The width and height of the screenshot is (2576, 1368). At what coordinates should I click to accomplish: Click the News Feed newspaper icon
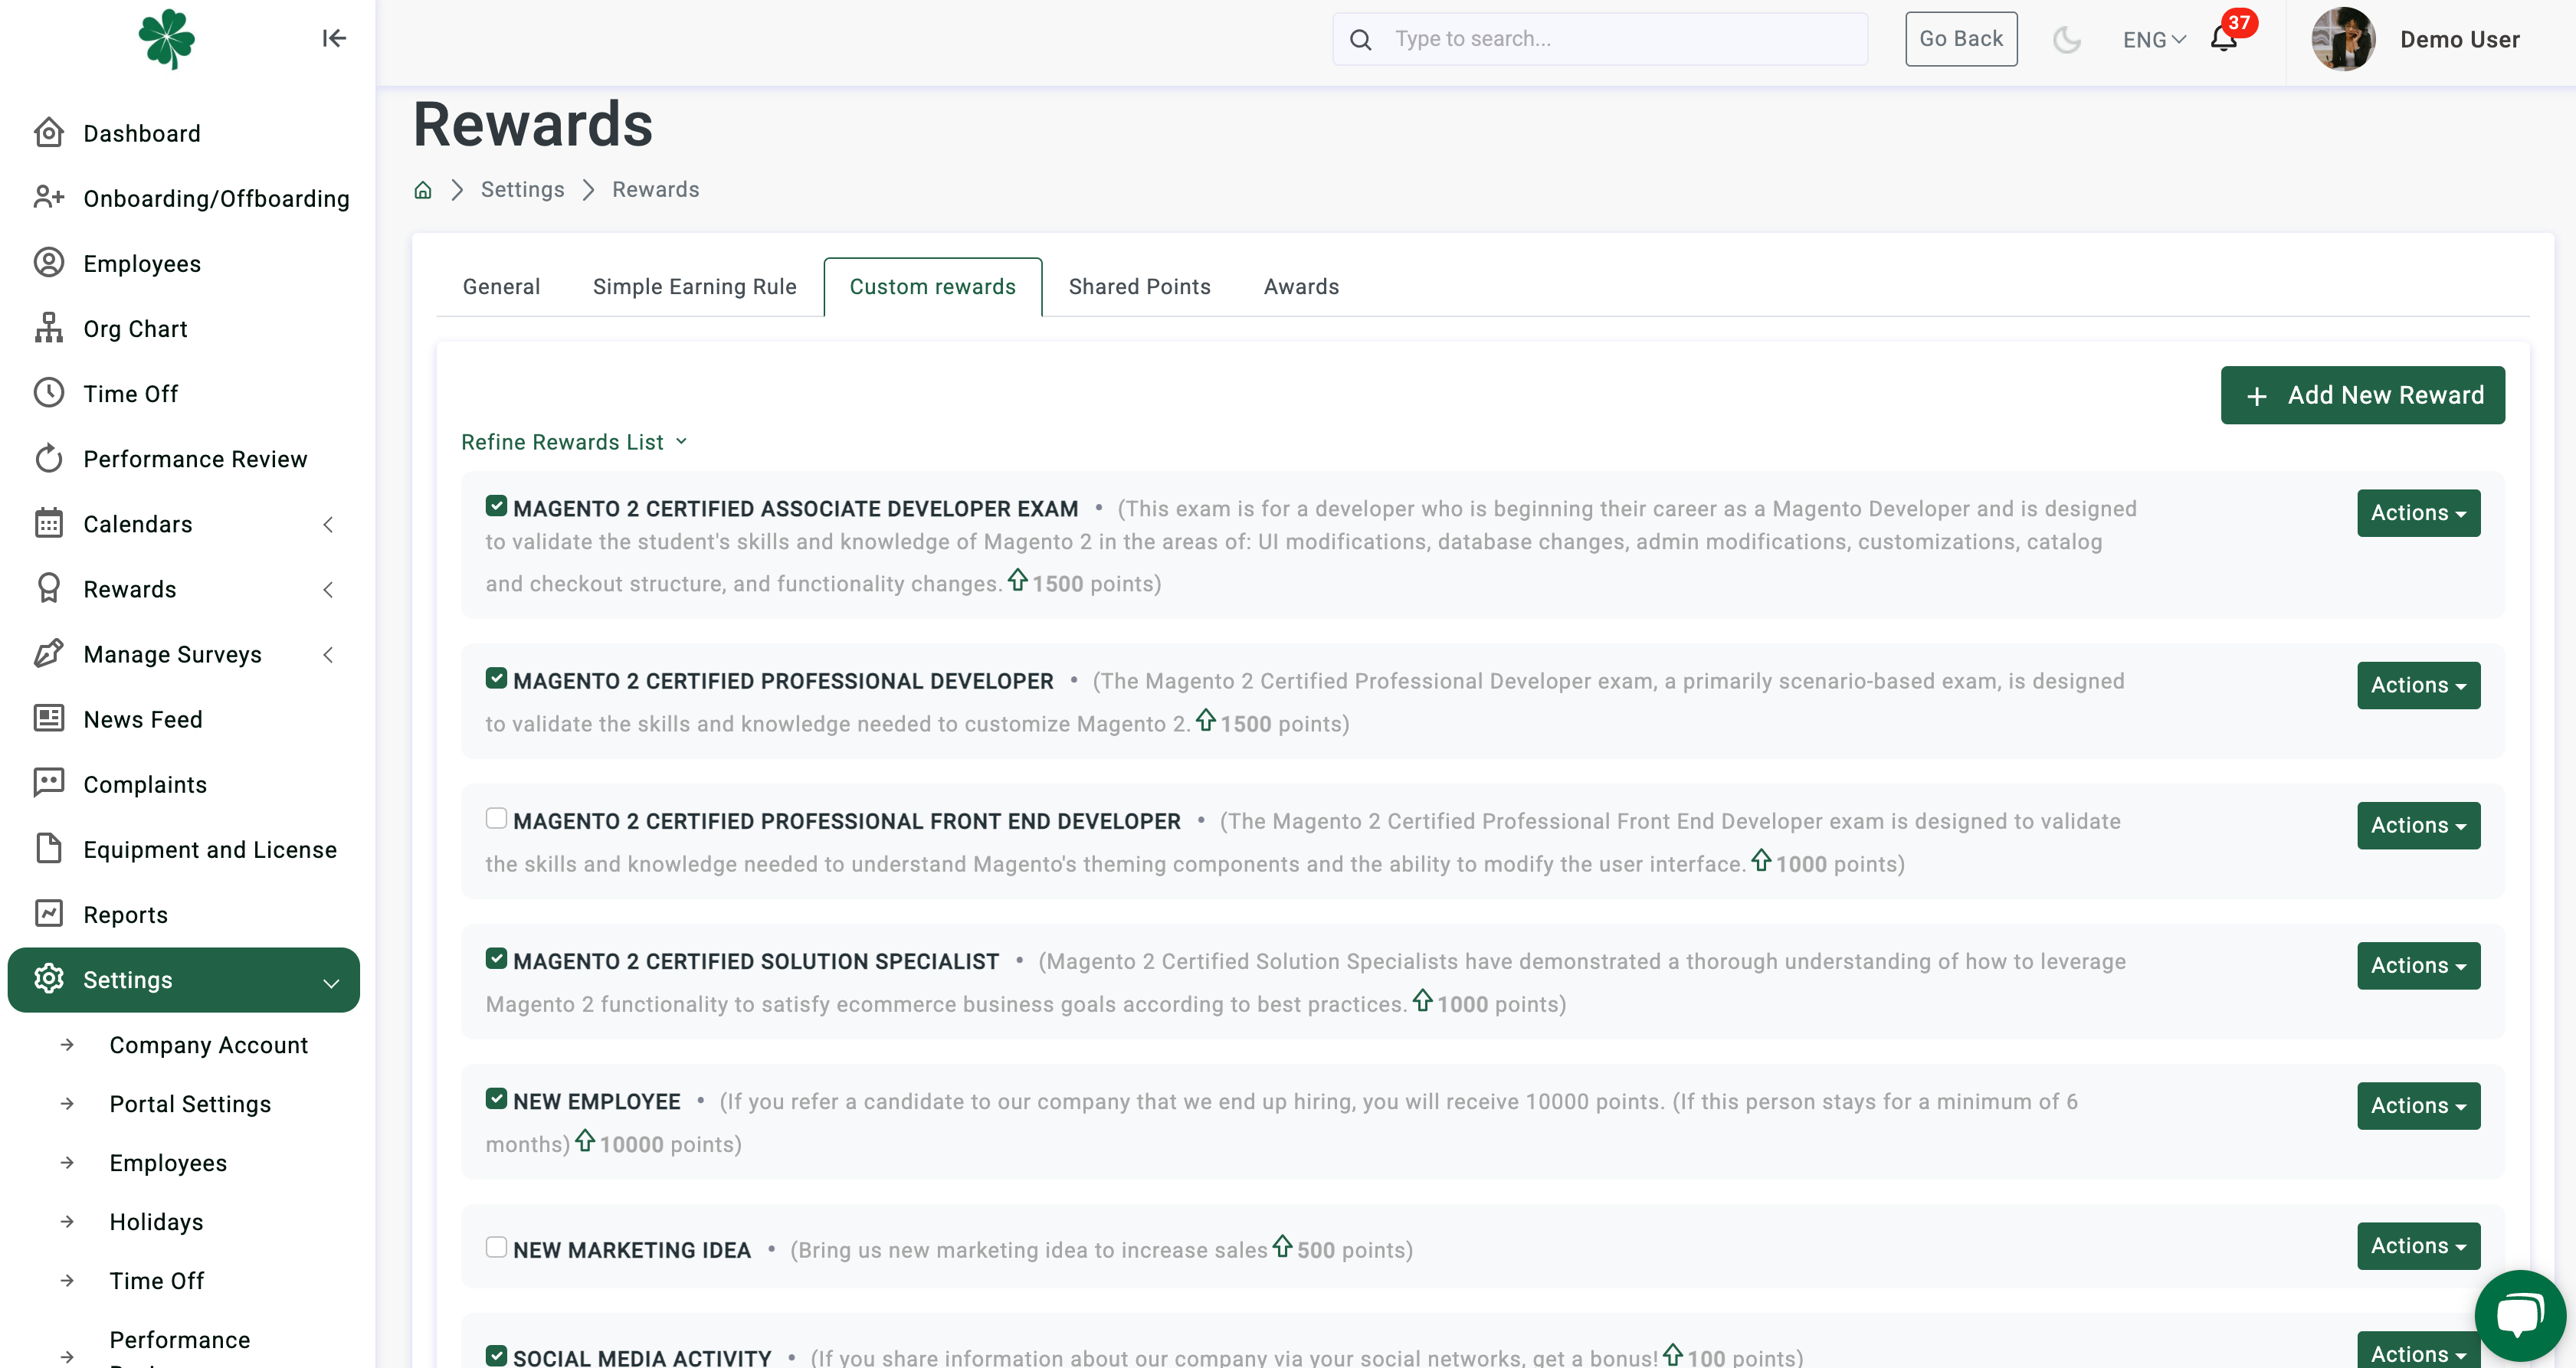tap(49, 718)
